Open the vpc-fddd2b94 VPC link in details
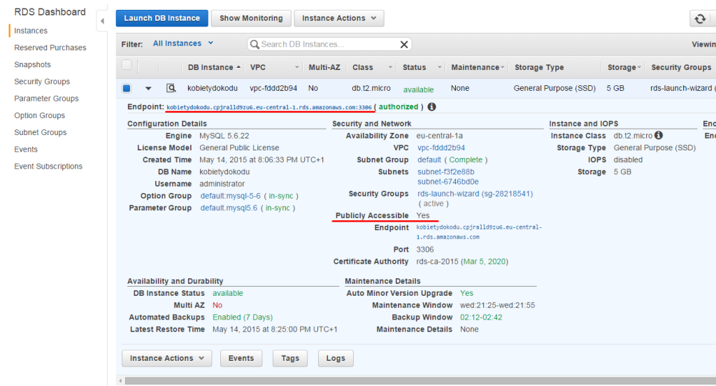 click(441, 148)
